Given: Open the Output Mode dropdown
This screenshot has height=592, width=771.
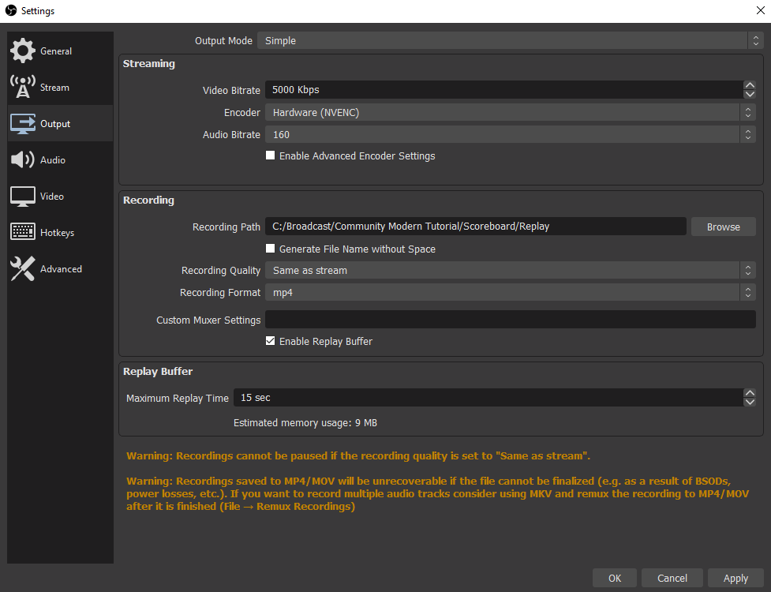Looking at the screenshot, I should [510, 40].
